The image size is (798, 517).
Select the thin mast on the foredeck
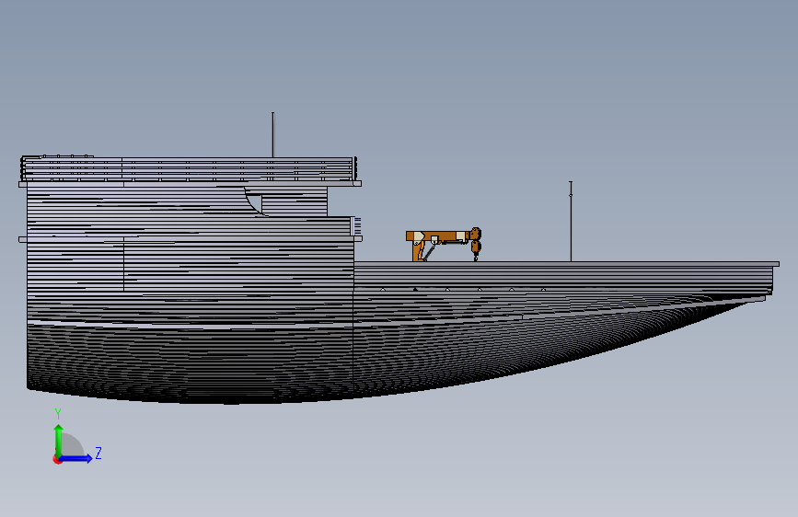[x=571, y=222]
